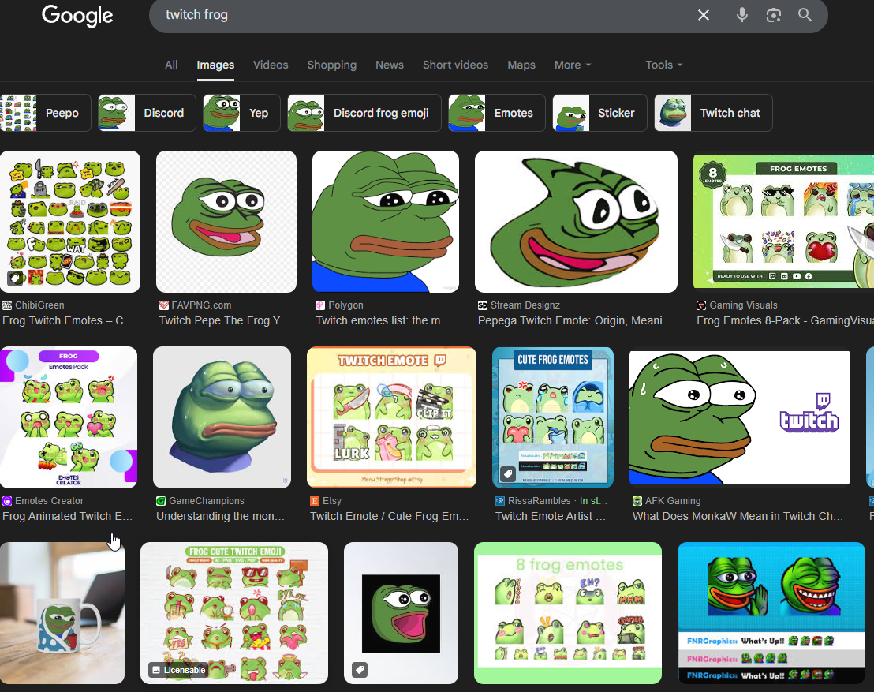The width and height of the screenshot is (874, 692).
Task: Click the Gaming Visuals source favicon
Action: [701, 305]
